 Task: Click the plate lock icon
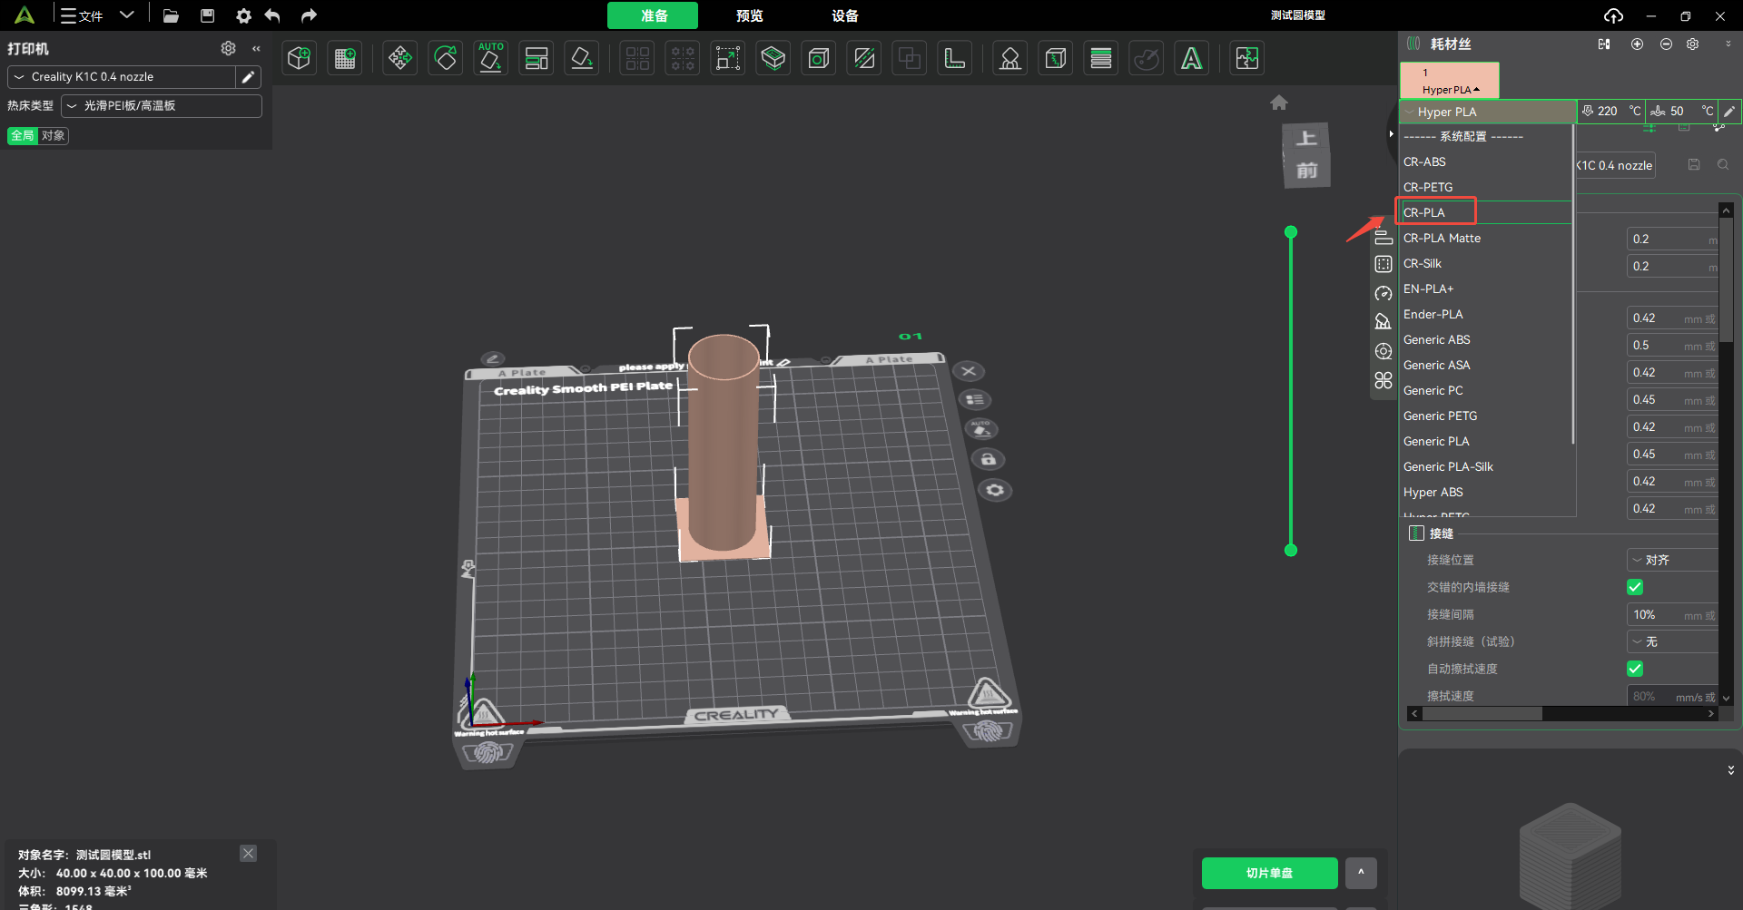tap(989, 459)
